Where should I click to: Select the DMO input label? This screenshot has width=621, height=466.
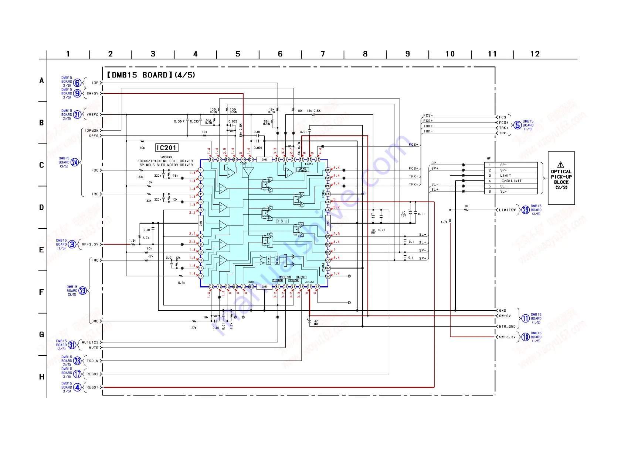95,321
